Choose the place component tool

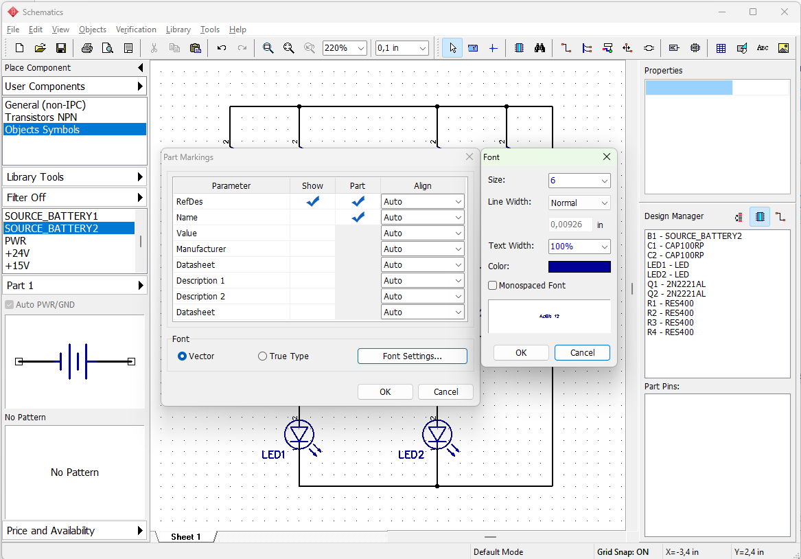pyautogui.click(x=519, y=48)
